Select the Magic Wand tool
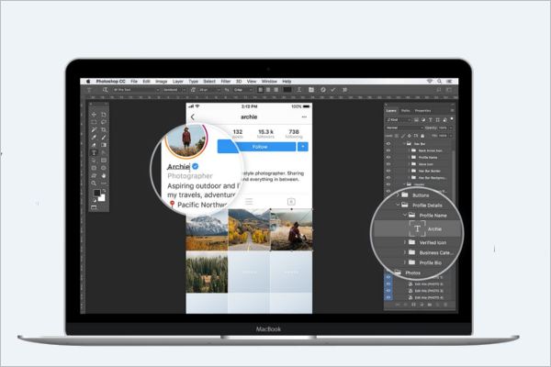Screen dimensions: 551x367 tap(94, 130)
